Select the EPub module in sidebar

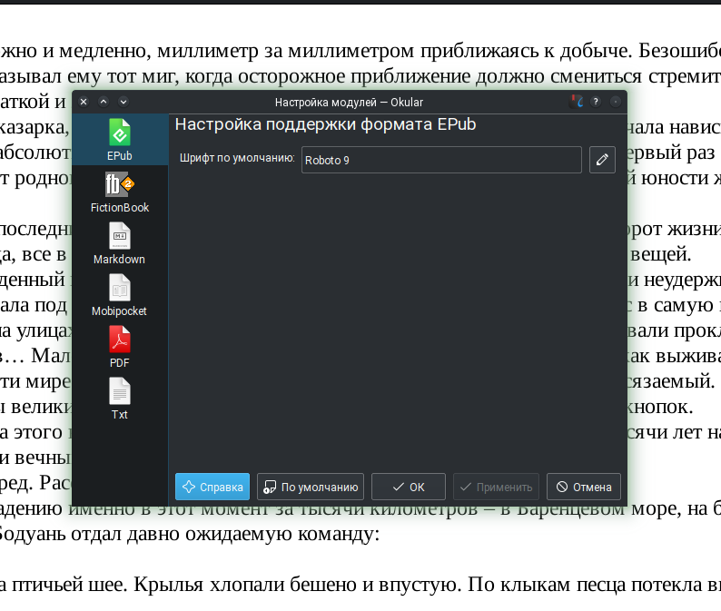click(120, 140)
